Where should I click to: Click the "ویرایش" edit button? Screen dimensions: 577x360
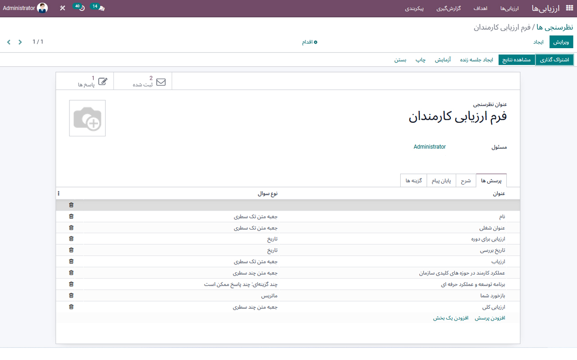point(561,41)
